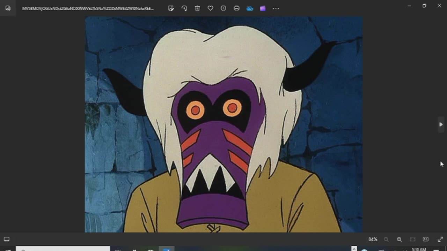
Task: Open the purple Clipchamp video icon
Action: click(x=263, y=8)
